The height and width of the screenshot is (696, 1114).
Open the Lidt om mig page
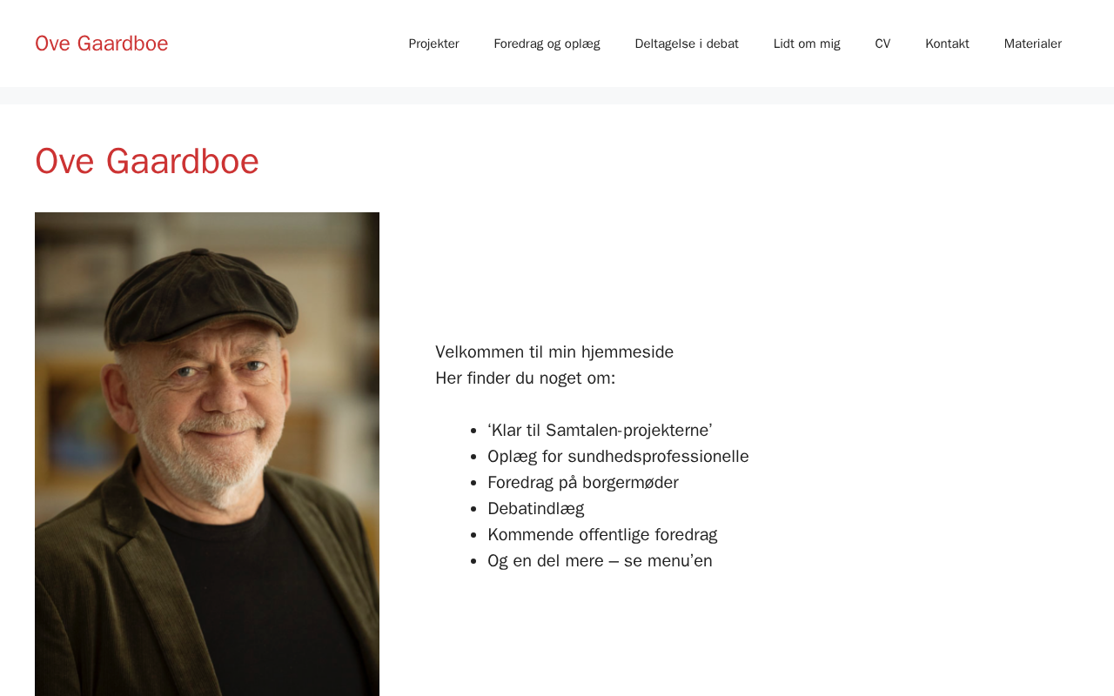[807, 43]
